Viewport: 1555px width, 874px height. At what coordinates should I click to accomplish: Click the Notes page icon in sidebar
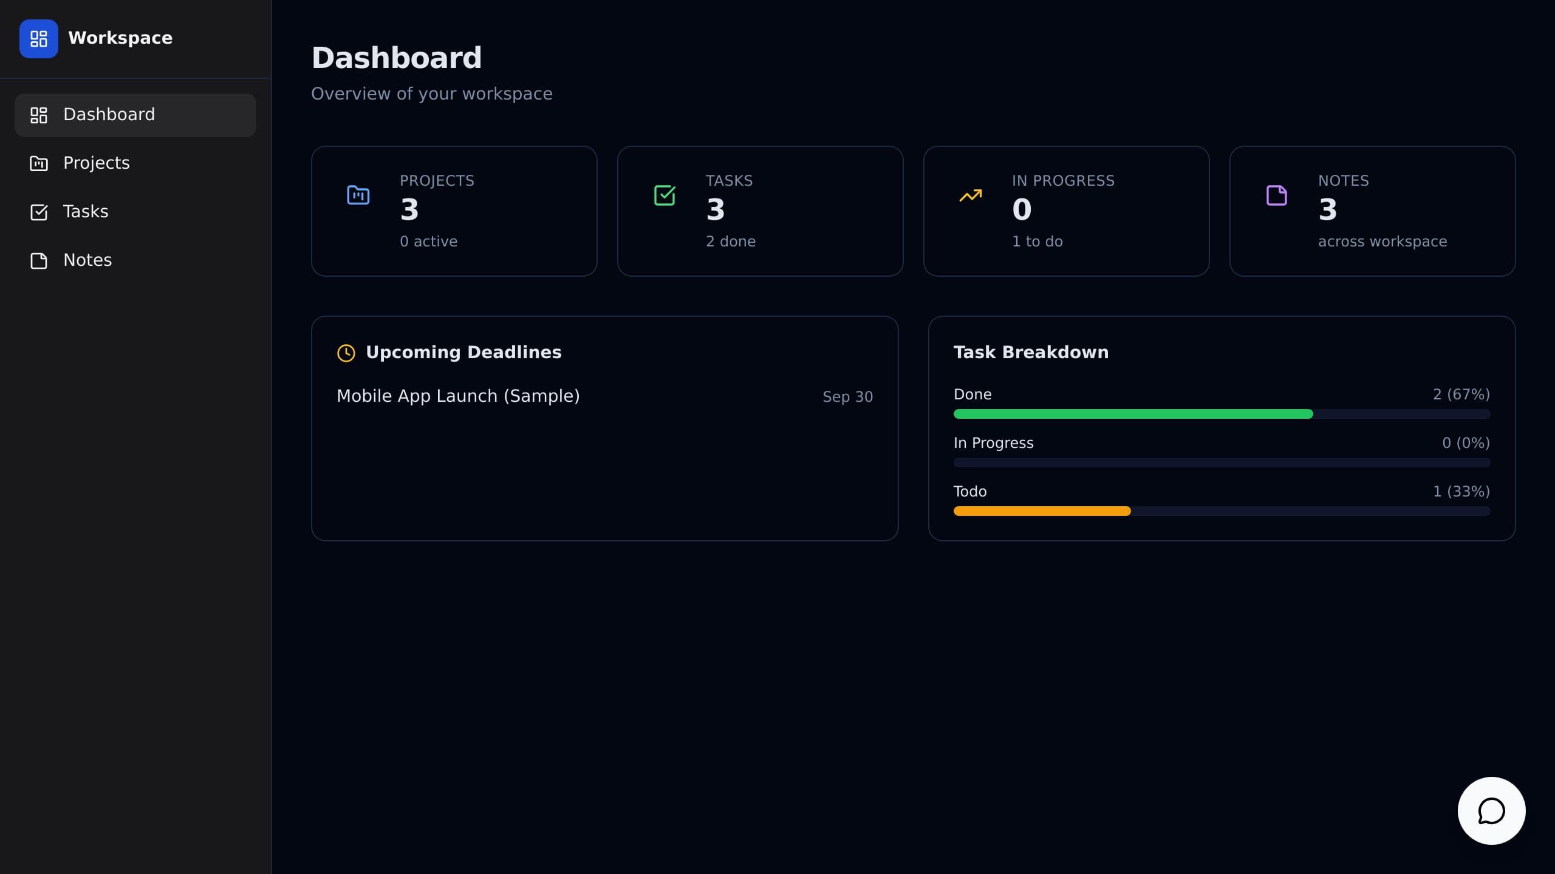click(39, 261)
